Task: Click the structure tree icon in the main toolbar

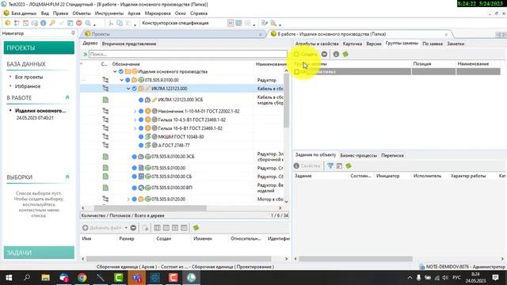Action: [x=17, y=23]
